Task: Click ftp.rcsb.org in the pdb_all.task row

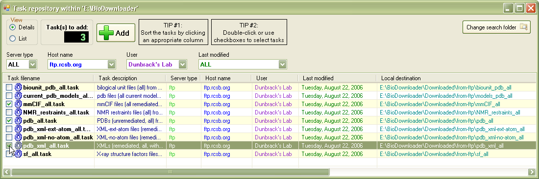Action: click(x=217, y=121)
